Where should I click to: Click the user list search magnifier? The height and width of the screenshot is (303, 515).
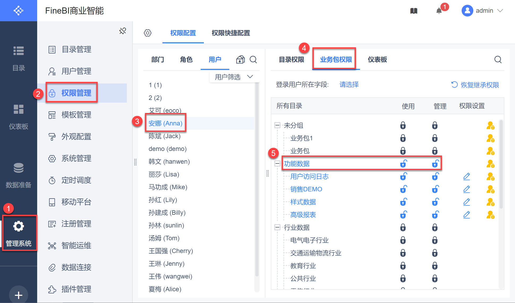click(x=253, y=60)
